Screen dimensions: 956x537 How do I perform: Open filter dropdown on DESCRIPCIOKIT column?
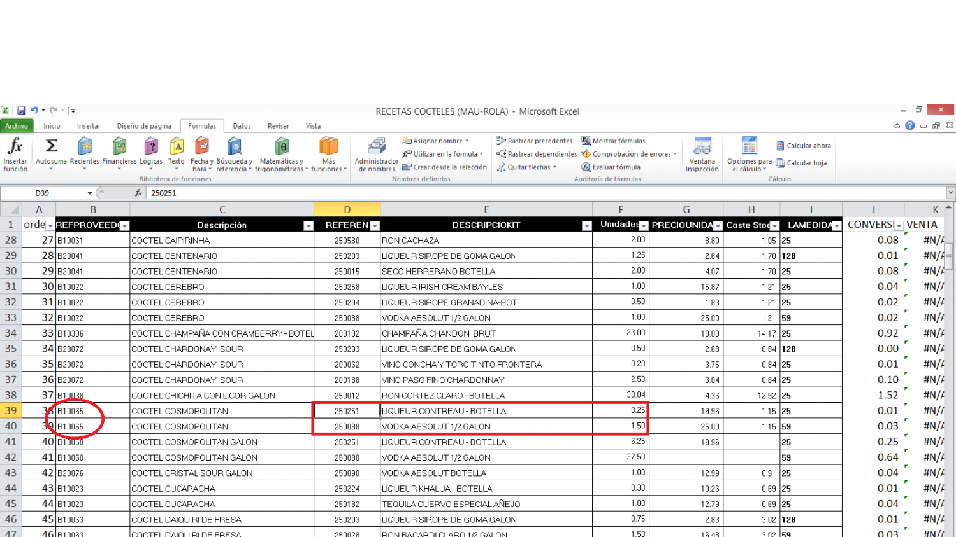pos(587,226)
